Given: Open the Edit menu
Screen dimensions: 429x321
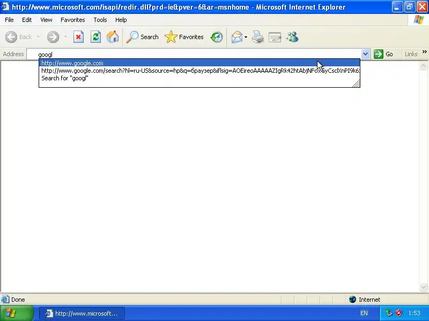Looking at the screenshot, I should click(x=27, y=20).
